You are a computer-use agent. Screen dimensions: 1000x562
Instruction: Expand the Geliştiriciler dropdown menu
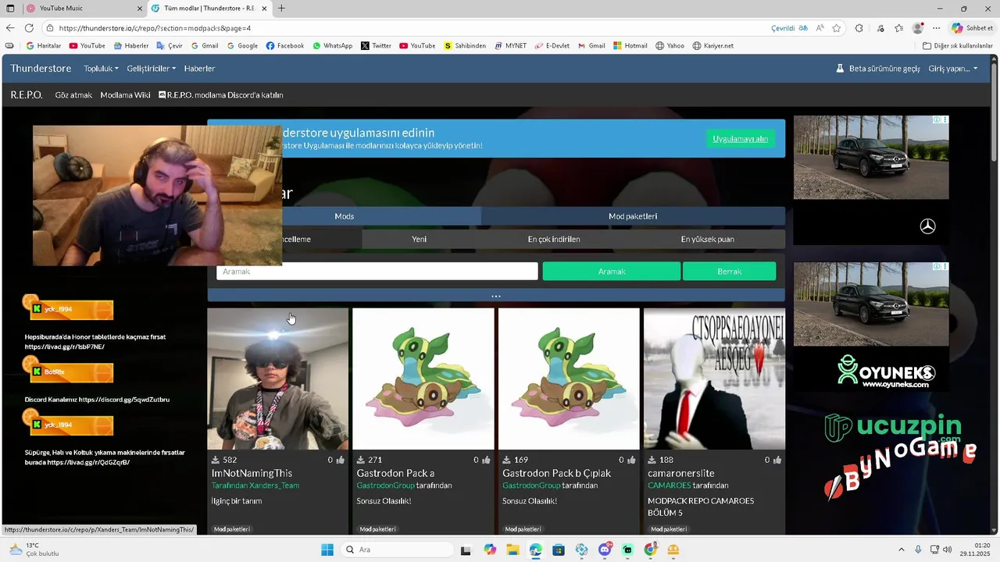[151, 69]
